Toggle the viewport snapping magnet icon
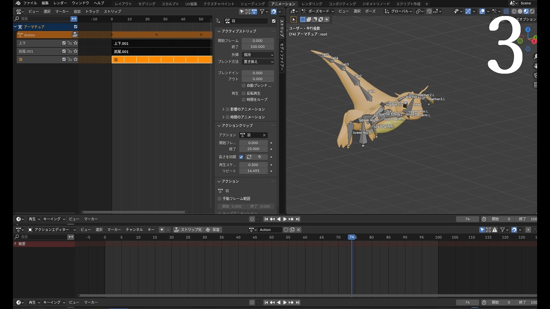The width and height of the screenshot is (550, 309). 428,12
